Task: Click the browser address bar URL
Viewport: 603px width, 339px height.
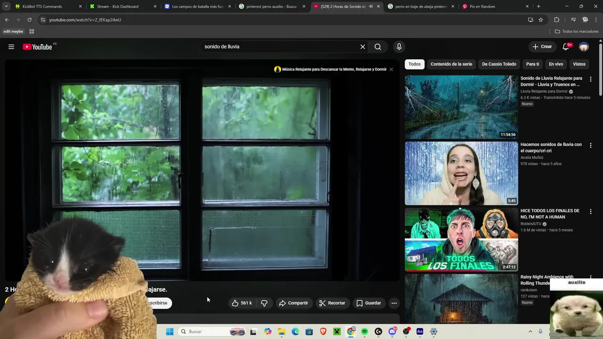Action: (x=85, y=20)
